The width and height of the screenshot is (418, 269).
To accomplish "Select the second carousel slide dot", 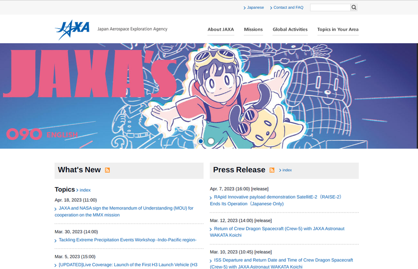I will tap(211, 141).
